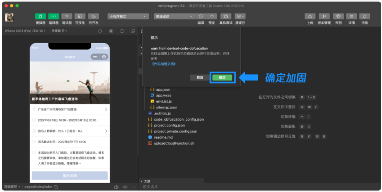The width and height of the screenshot is (382, 192).
Task: Start real device debugging
Action: click(x=226, y=17)
